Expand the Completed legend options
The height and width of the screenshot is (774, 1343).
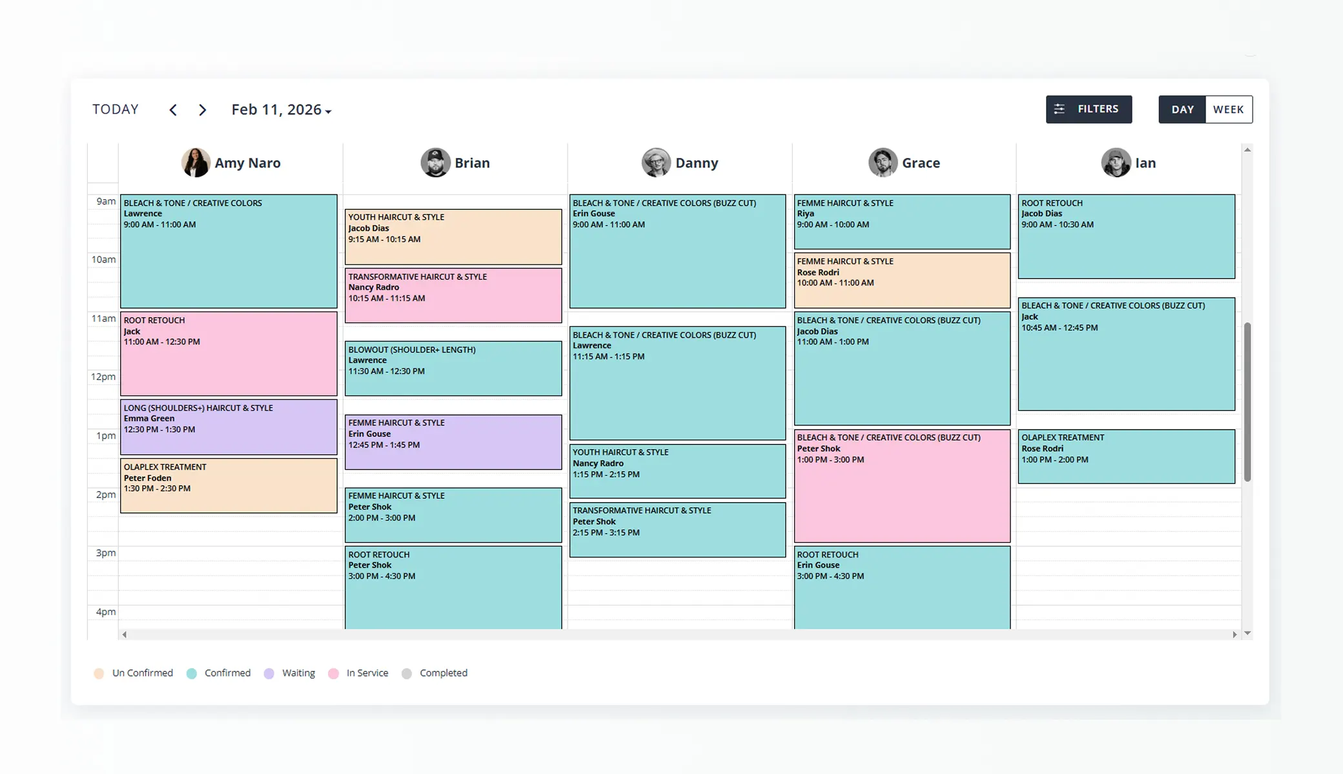[x=435, y=673]
